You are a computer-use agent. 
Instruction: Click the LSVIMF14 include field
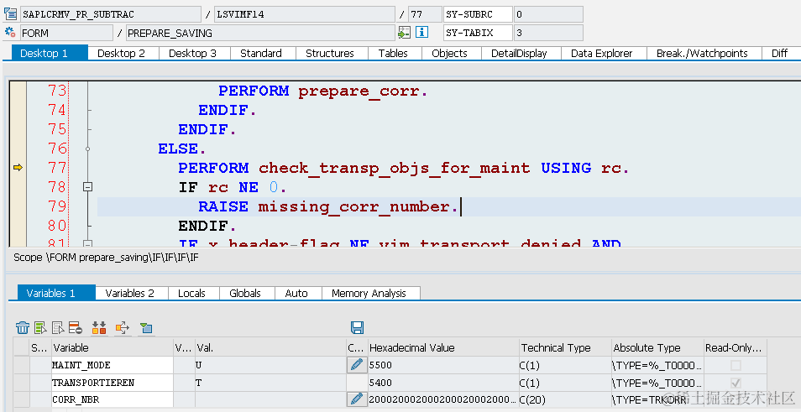(x=305, y=14)
